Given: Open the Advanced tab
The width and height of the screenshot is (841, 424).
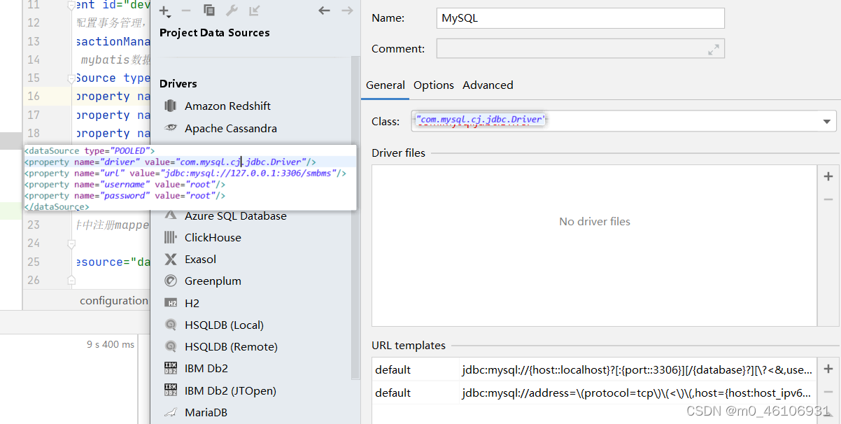Looking at the screenshot, I should click(488, 85).
